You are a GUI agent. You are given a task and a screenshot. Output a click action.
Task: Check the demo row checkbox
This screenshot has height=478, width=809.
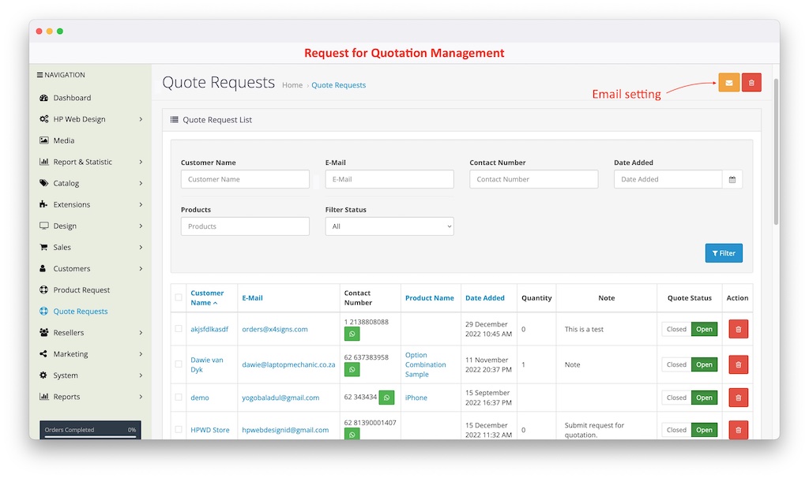(179, 398)
